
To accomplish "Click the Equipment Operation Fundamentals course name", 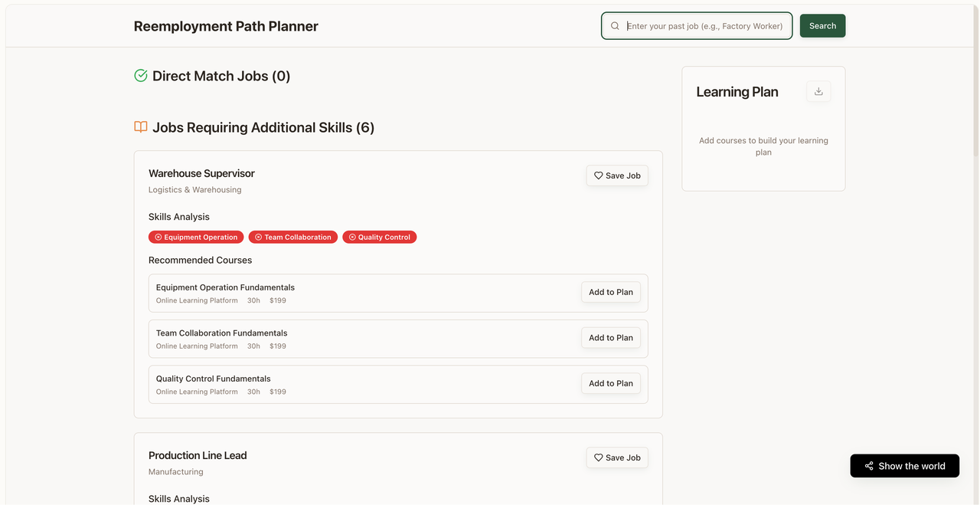I will (x=225, y=287).
